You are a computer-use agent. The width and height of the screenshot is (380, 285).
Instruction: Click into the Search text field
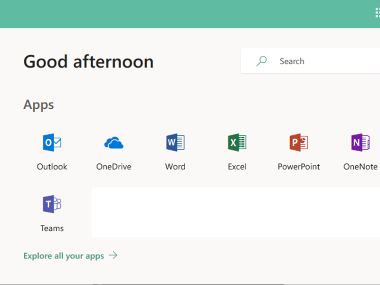click(x=323, y=61)
